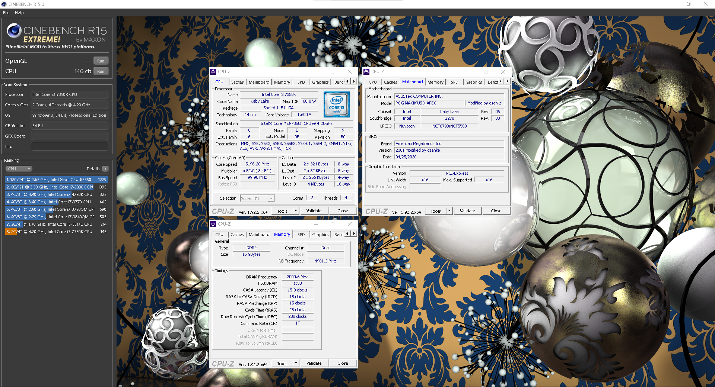Open the File menu
This screenshot has height=387, width=715.
6,13
